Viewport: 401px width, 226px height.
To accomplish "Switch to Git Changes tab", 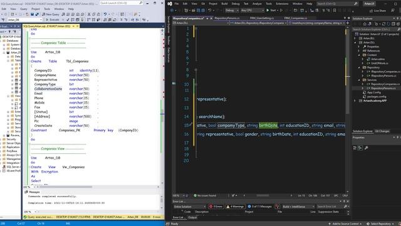I will pyautogui.click(x=382, y=131).
